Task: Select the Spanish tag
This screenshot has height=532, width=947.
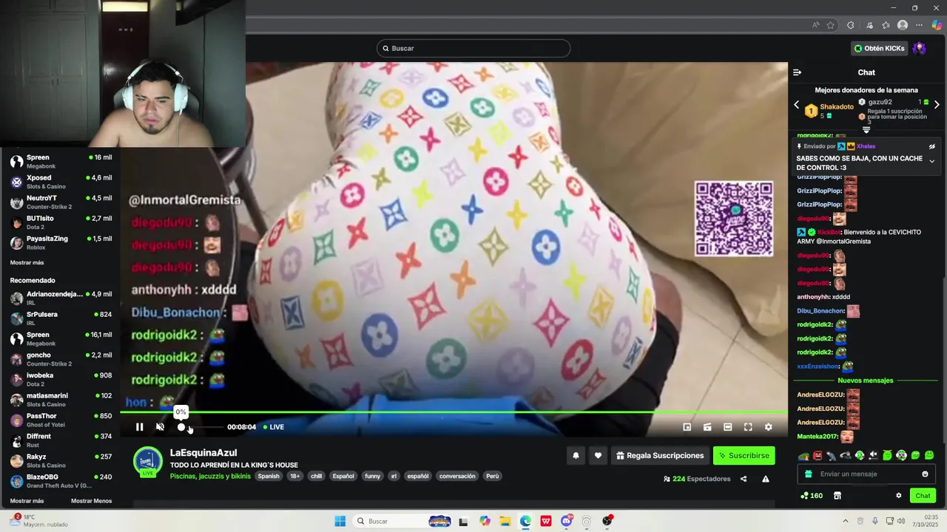Action: 269,476
